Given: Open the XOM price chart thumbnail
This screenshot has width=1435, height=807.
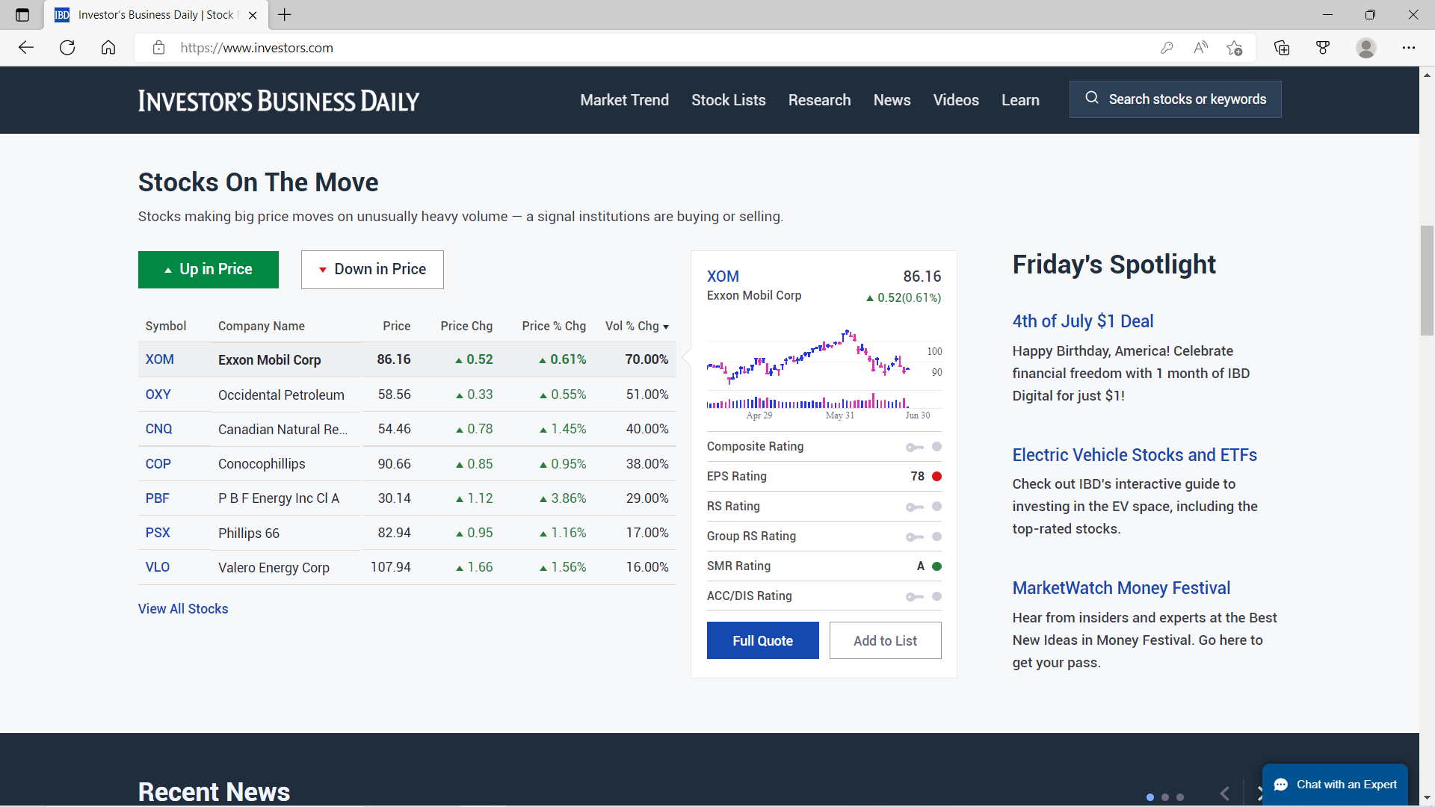Looking at the screenshot, I should 824,374.
